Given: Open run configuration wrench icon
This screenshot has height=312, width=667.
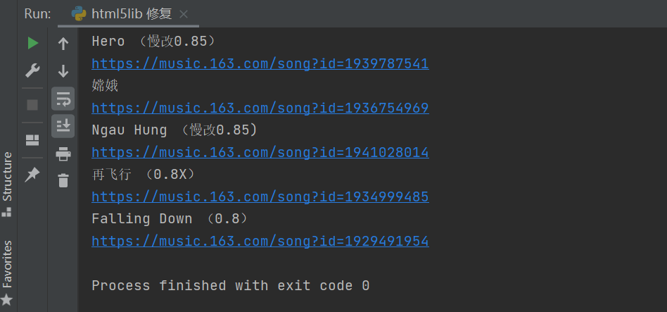Looking at the screenshot, I should 33,70.
